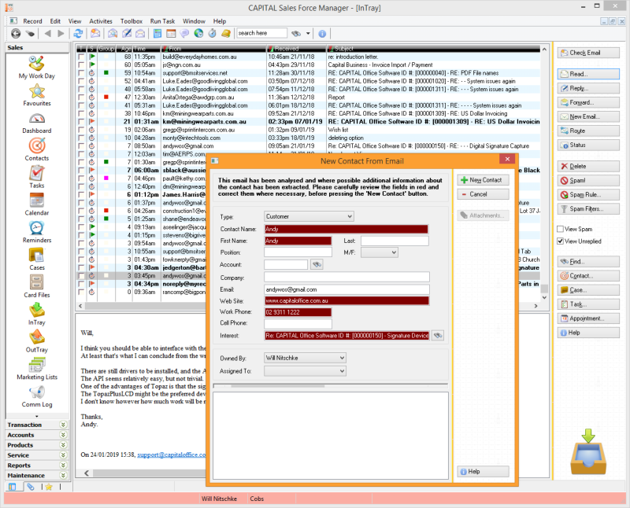Open the Type Customer dropdown

[309, 216]
